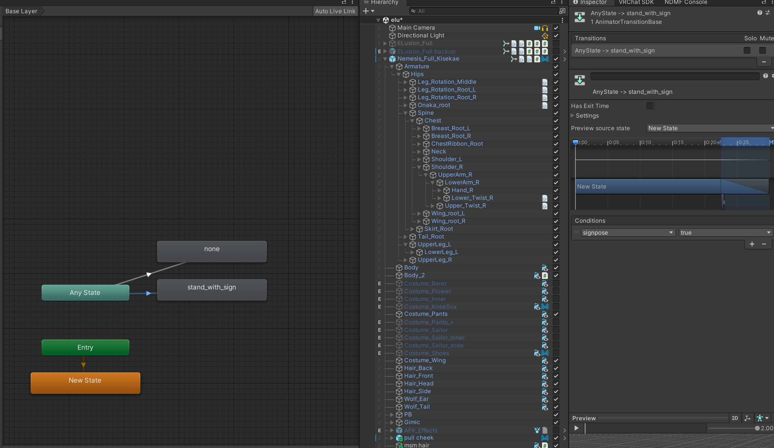The width and height of the screenshot is (774, 448).
Task: Open Preview source state dropdown
Action: (710, 128)
